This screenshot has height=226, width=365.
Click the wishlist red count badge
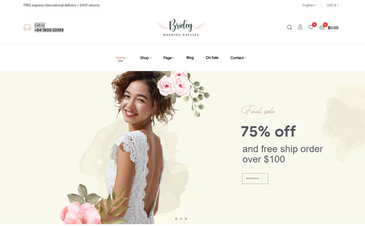[314, 24]
